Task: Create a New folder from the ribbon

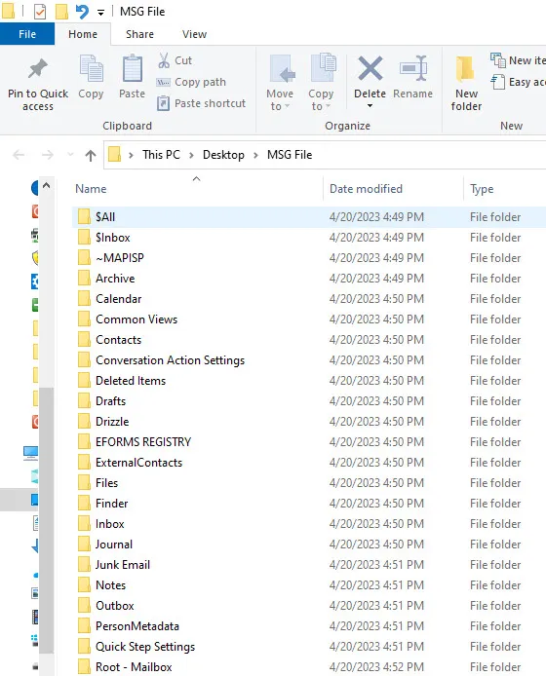Action: pos(466,84)
